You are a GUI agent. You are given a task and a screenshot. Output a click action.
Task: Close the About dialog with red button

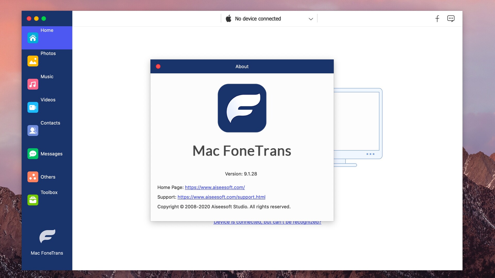point(158,66)
